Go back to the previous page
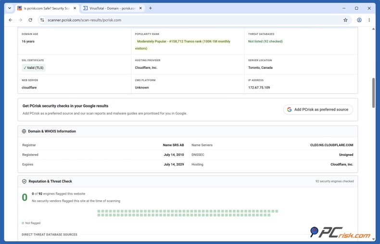 11,20
